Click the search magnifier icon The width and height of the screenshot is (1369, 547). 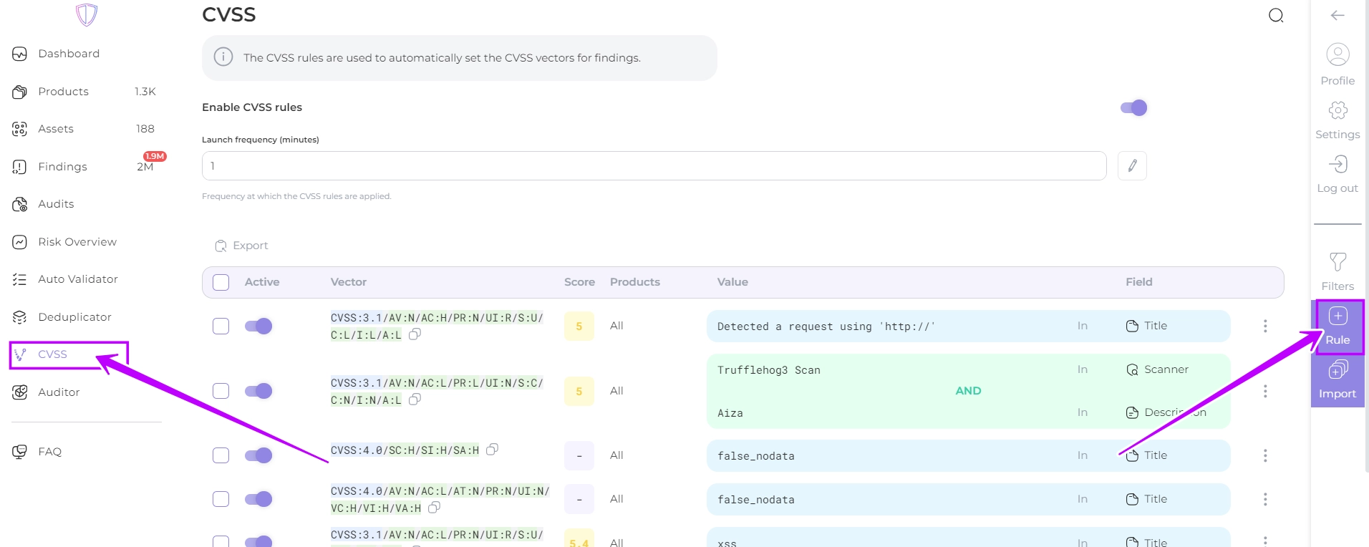1275,16
